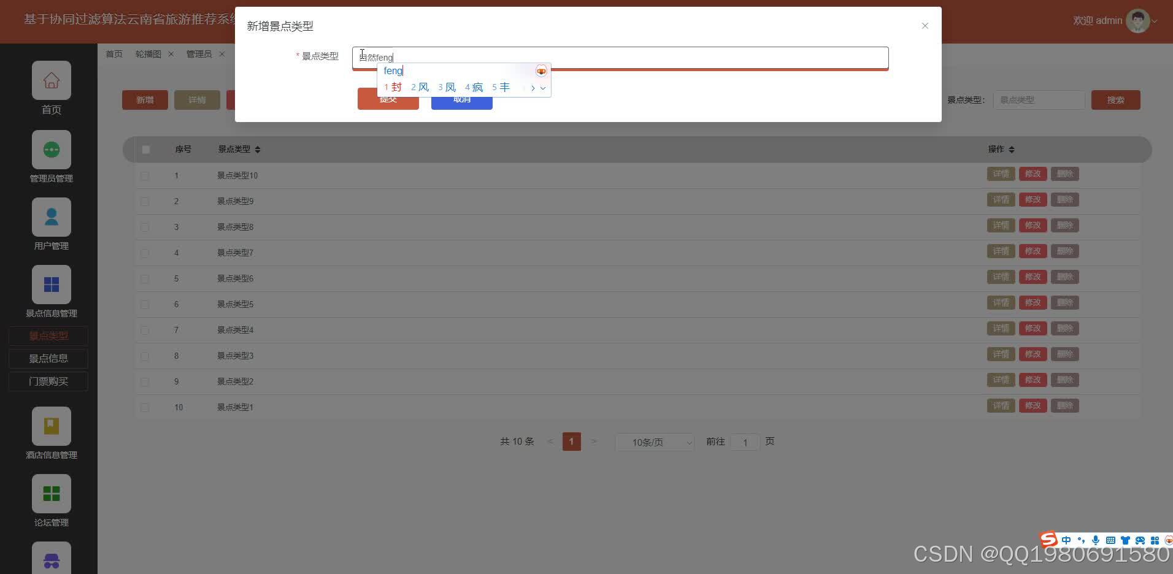Select 门票购买 submenu item
This screenshot has width=1173, height=574.
click(48, 381)
